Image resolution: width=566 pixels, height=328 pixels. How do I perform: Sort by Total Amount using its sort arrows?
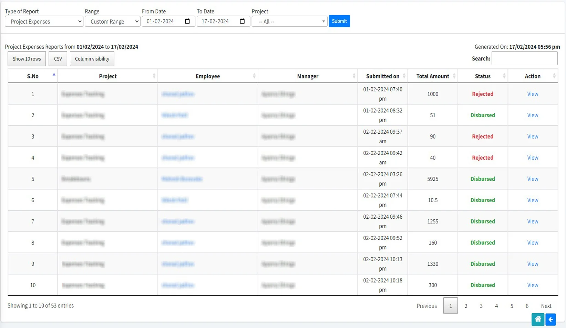[454, 76]
